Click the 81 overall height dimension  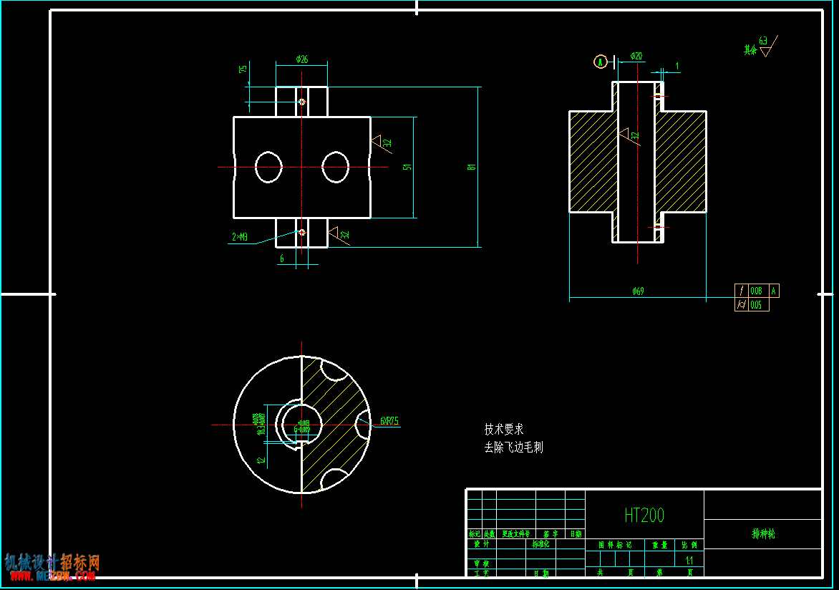click(472, 167)
